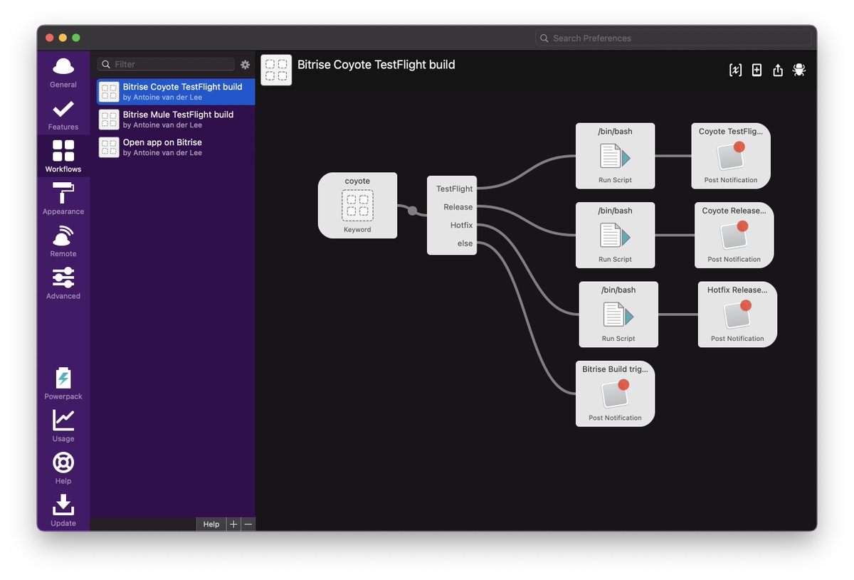This screenshot has height=580, width=854.
Task: Select the Run Script node linked to Hotfix Release...
Action: 618,315
